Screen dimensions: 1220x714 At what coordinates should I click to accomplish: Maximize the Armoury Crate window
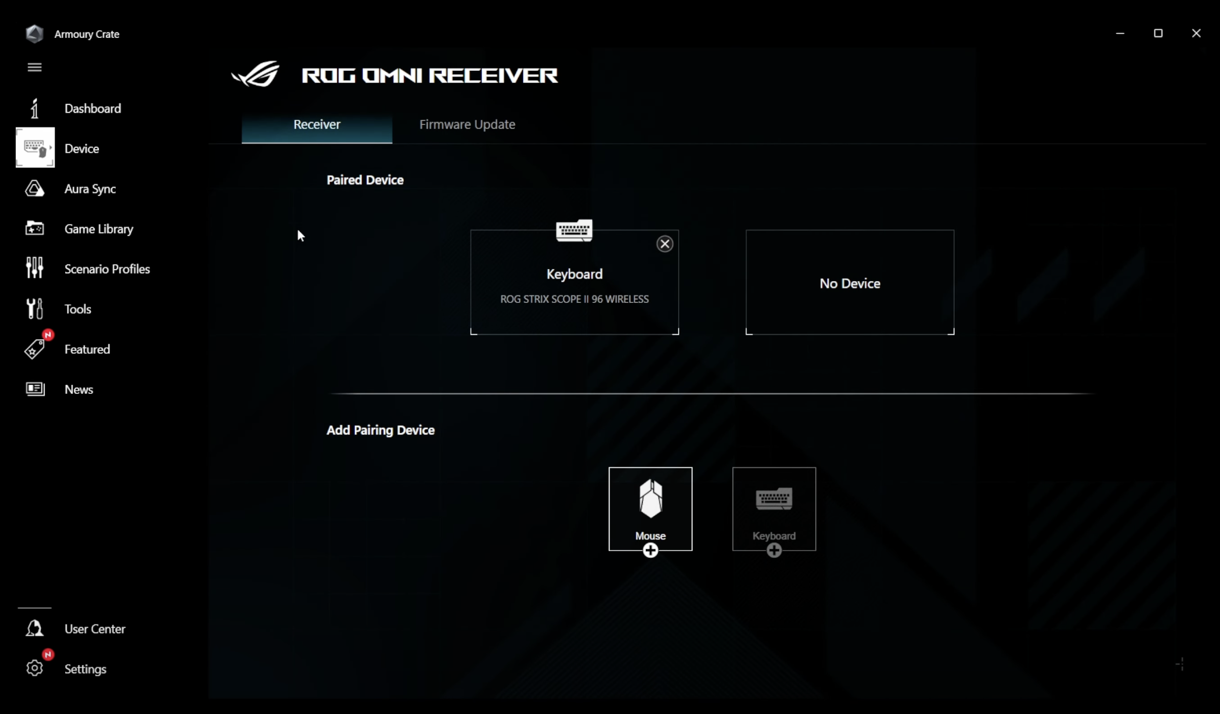coord(1158,33)
